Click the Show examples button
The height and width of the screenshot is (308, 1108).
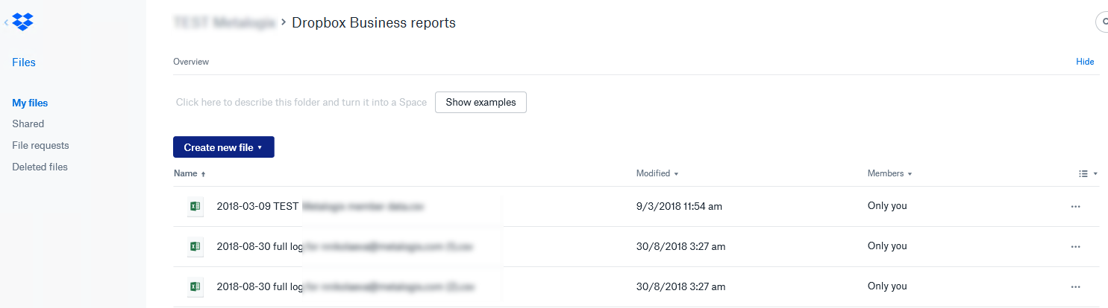coord(481,102)
